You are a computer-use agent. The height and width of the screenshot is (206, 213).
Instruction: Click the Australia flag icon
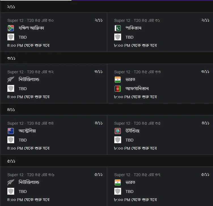click(11, 131)
